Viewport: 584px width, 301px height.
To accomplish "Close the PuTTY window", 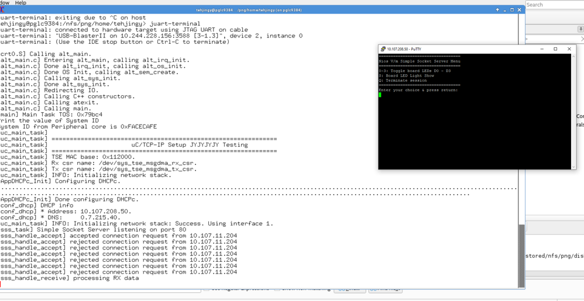I will coord(569,49).
